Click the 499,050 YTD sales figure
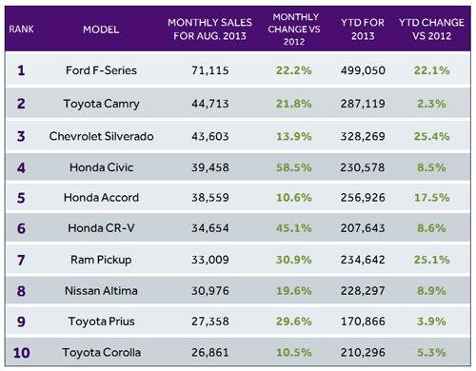The image size is (476, 371). pos(363,70)
